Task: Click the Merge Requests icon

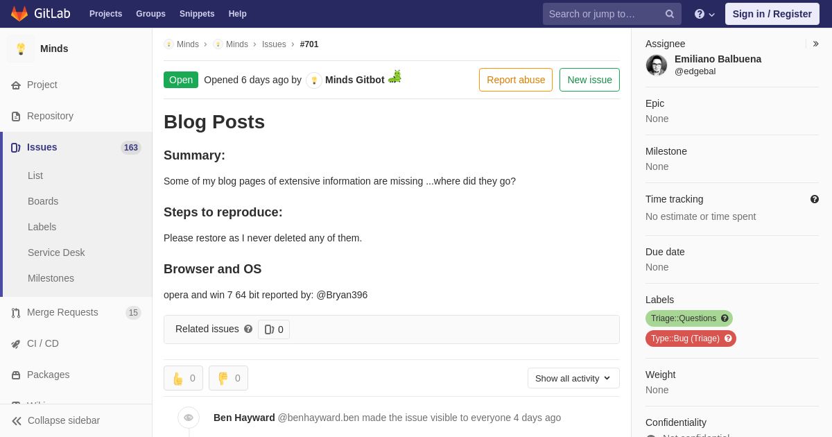Action: click(x=16, y=312)
